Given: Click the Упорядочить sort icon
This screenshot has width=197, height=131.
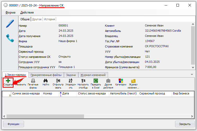Looking at the screenshot, I should [x=70, y=82].
